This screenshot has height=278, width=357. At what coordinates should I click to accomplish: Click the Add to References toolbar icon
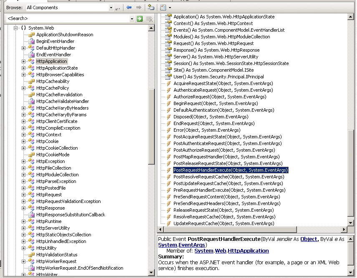coord(151,7)
